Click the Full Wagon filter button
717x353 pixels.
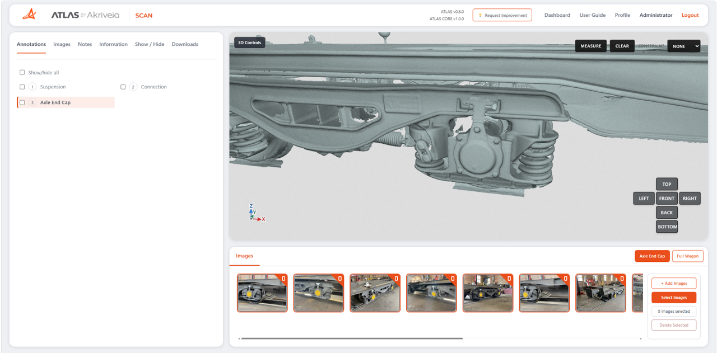click(687, 256)
